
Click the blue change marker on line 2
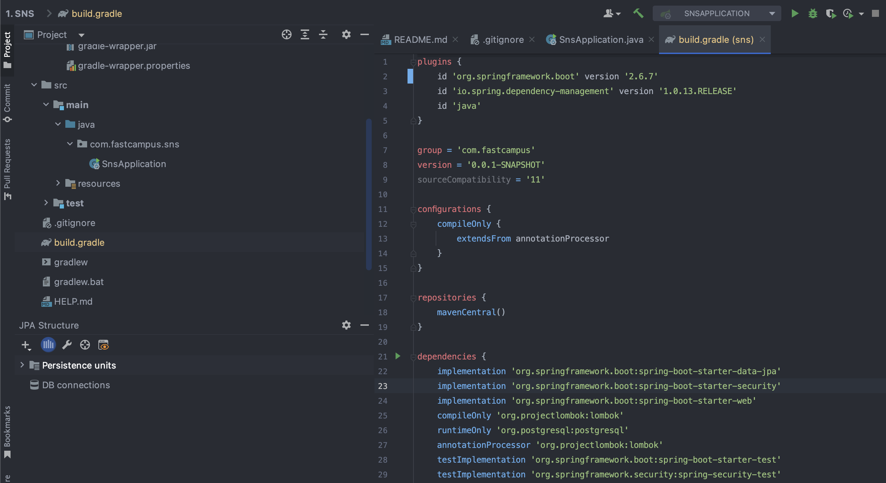tap(410, 76)
